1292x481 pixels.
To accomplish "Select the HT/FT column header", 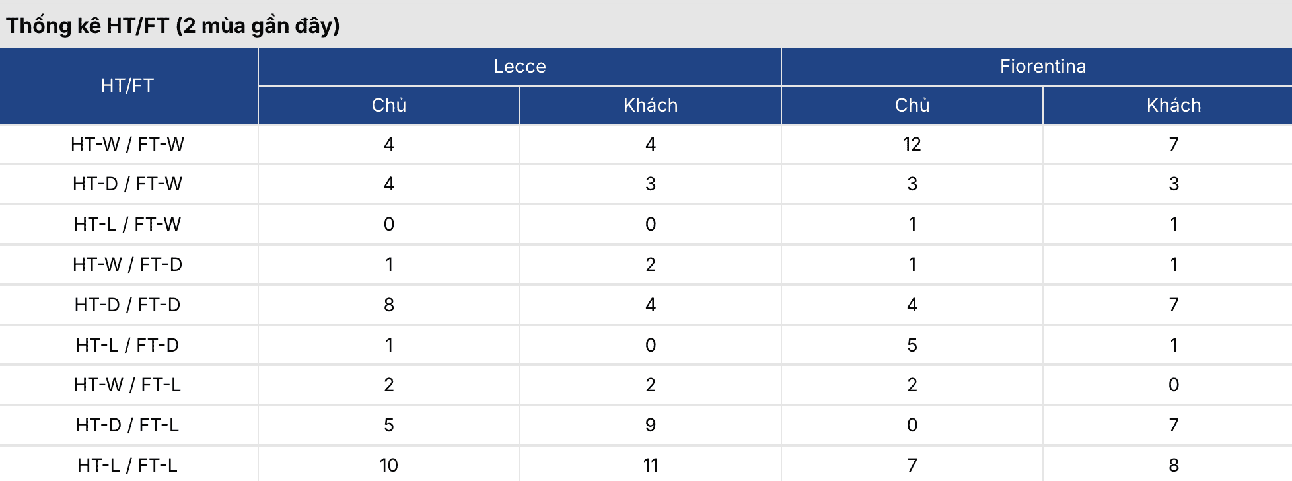I will pos(127,85).
